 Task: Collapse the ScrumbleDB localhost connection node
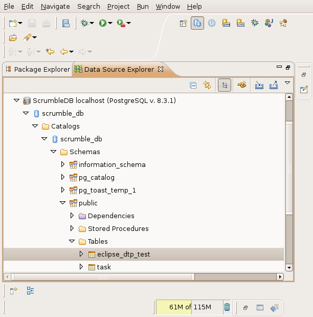pos(16,100)
